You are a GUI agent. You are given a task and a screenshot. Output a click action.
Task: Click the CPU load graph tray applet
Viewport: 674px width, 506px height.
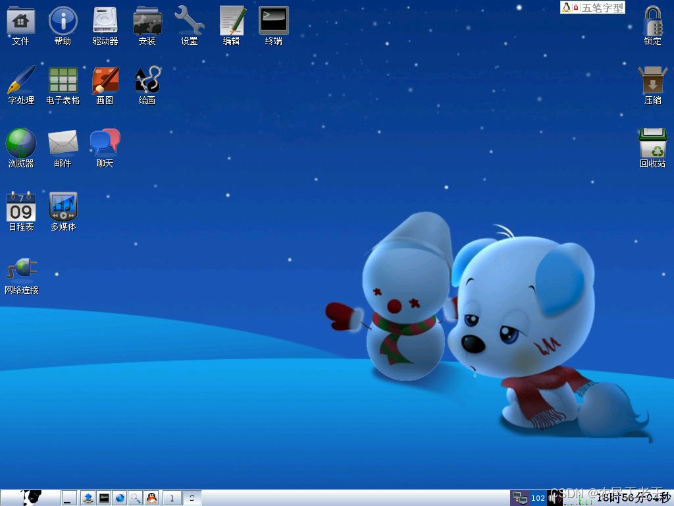pyautogui.click(x=577, y=498)
